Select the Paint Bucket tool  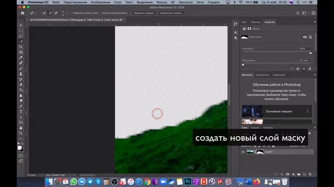coord(21,90)
